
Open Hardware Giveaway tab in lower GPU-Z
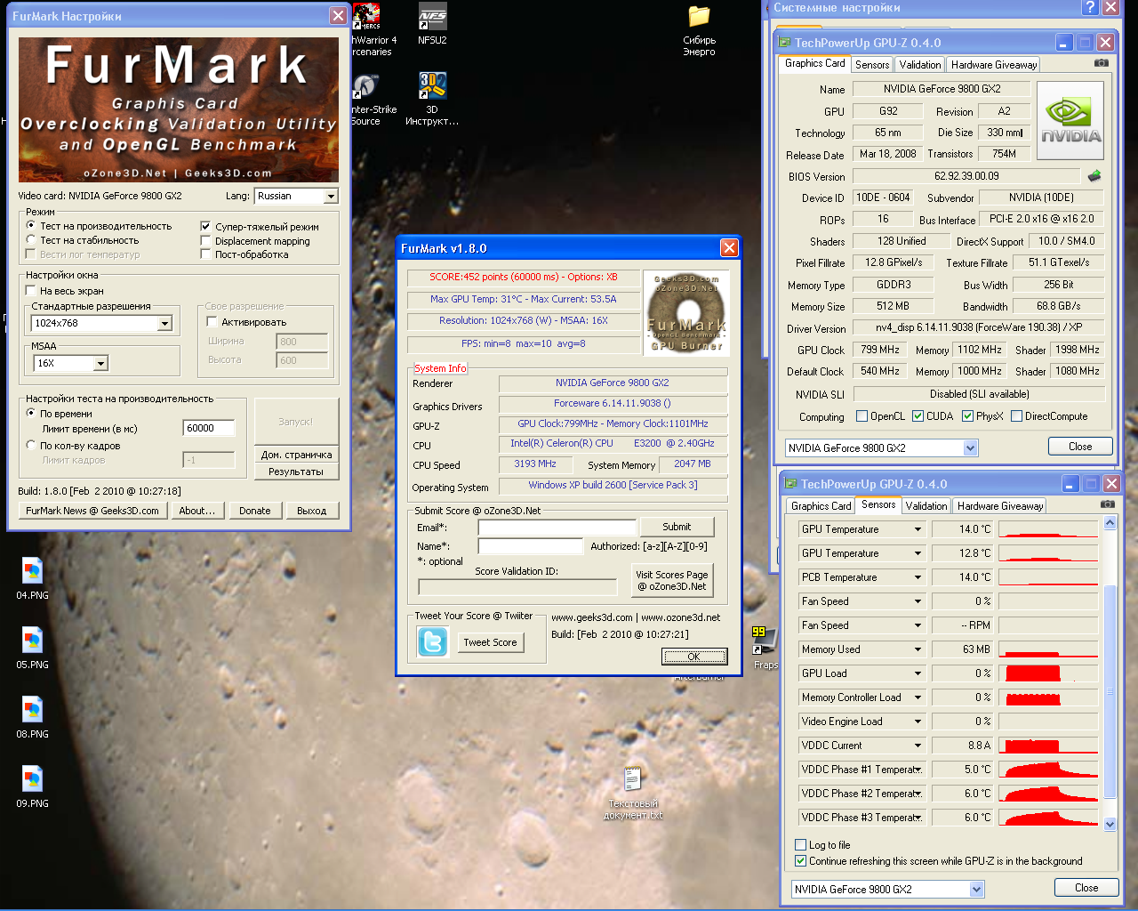tap(1000, 506)
